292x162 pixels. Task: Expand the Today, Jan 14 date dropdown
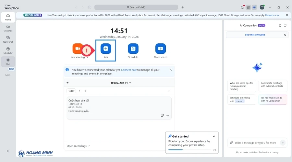tap(120, 83)
